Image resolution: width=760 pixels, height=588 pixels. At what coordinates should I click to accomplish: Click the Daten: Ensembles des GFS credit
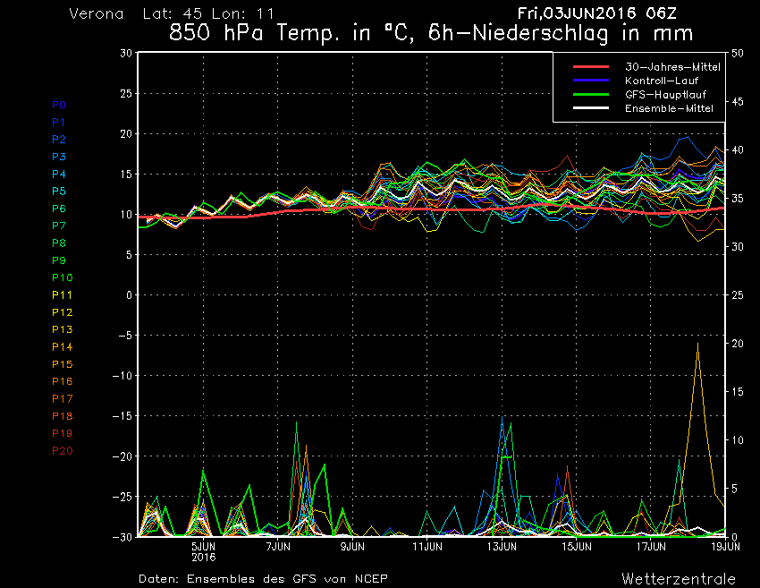tap(263, 579)
